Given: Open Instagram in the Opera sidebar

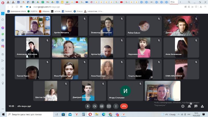Looking at the screenshot, I should [x=3, y=46].
